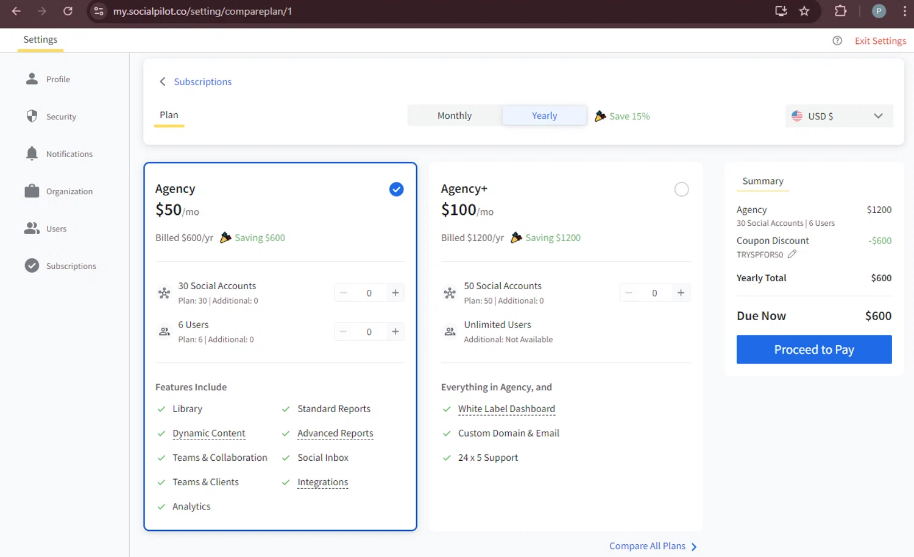Open site information icon in address bar

99,11
